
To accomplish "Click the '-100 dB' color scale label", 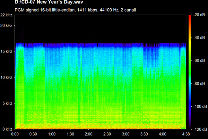I will pos(200,106).
